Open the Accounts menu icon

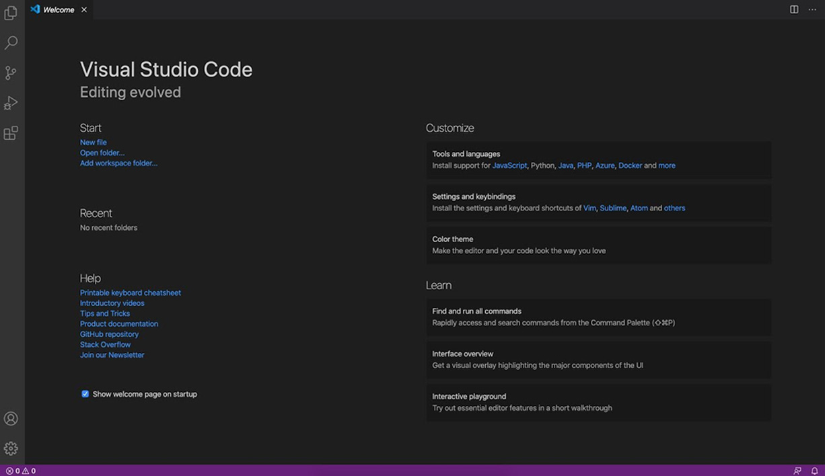click(x=11, y=419)
